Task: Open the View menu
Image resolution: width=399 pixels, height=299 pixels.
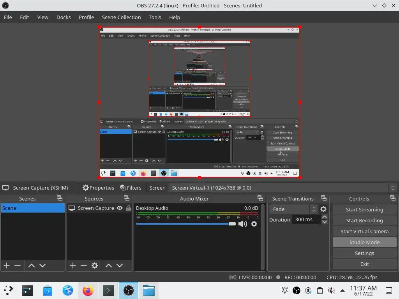Action: point(43,17)
